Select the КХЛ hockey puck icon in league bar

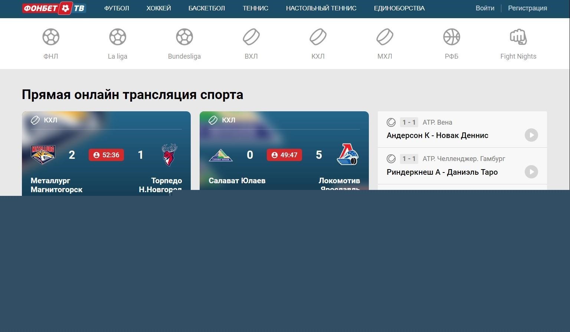tap(318, 37)
